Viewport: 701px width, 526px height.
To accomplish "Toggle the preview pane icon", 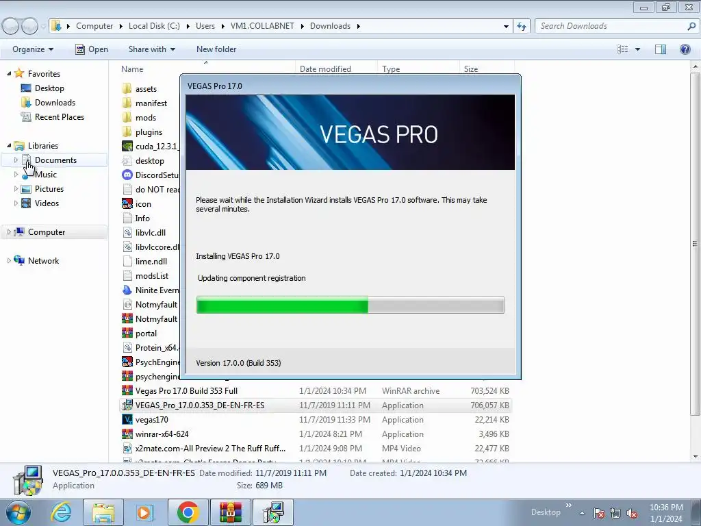I will coord(661,49).
